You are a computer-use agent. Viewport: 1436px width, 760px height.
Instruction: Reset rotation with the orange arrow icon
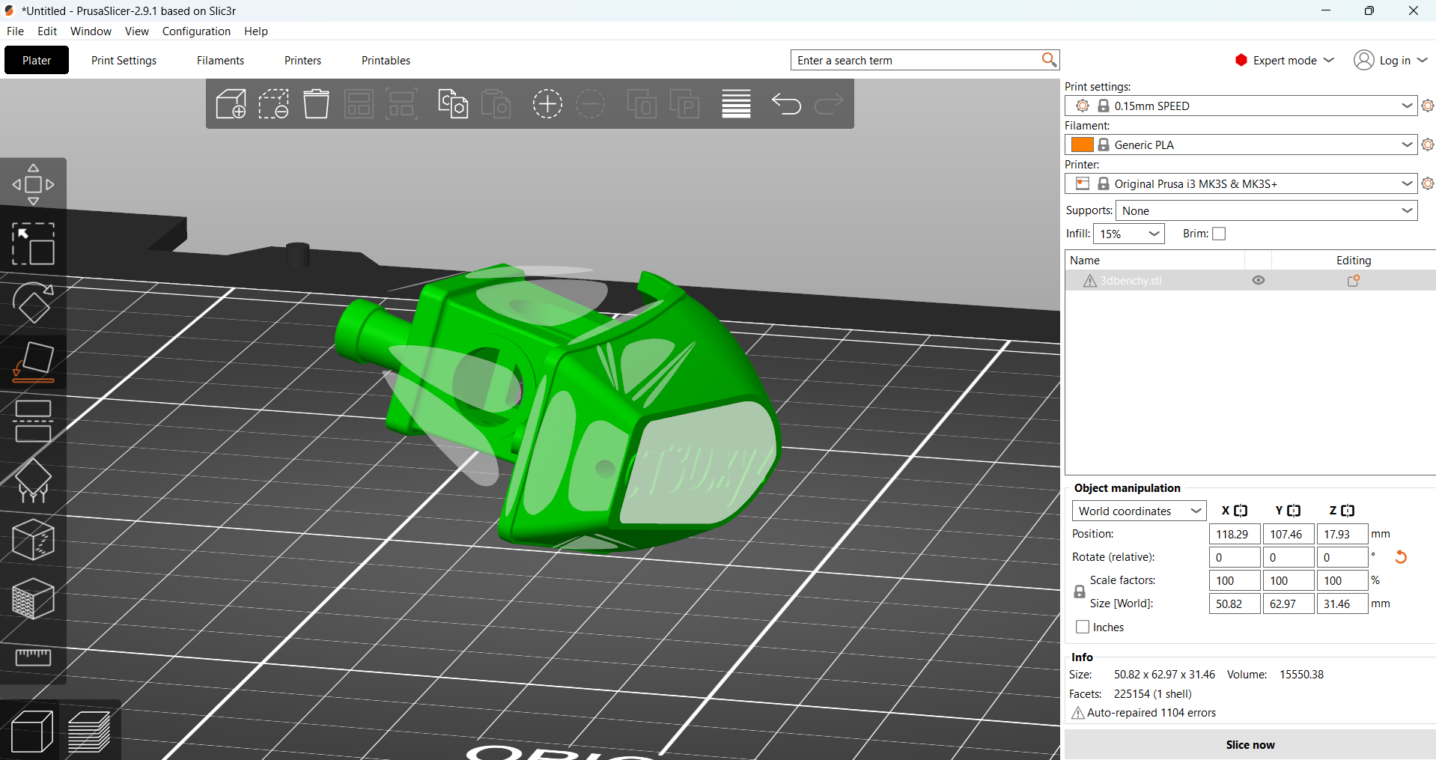[x=1401, y=557]
